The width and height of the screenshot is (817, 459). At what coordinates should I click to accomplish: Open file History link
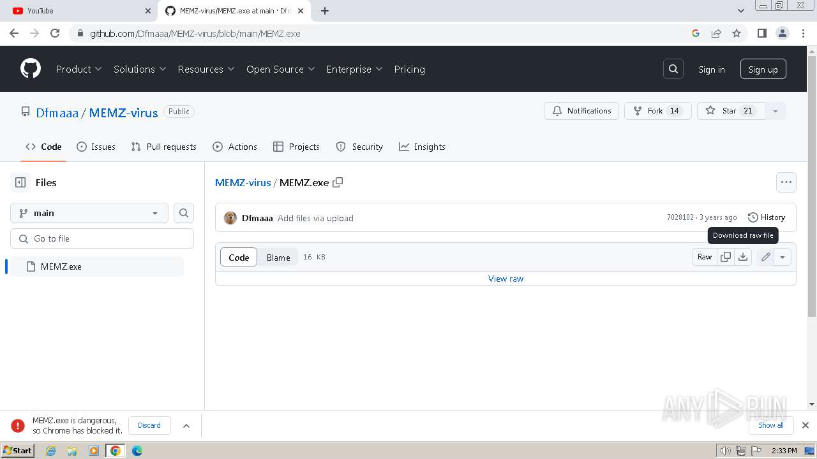pyautogui.click(x=767, y=217)
